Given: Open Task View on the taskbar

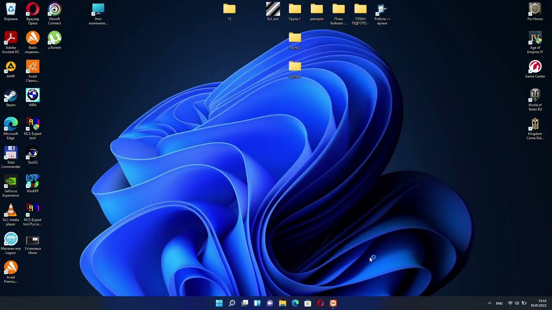Looking at the screenshot, I should tap(245, 303).
